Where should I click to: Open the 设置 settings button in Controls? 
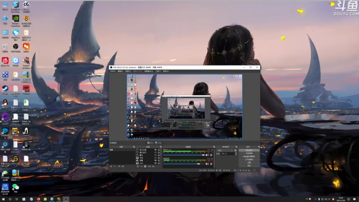point(249,162)
